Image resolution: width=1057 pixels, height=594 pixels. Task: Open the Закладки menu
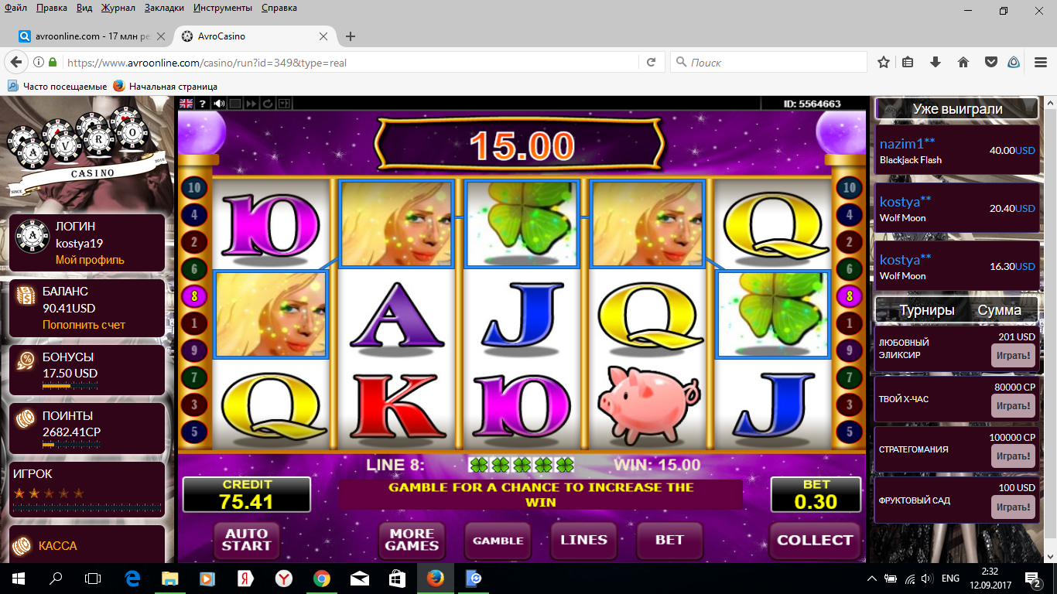pos(164,8)
